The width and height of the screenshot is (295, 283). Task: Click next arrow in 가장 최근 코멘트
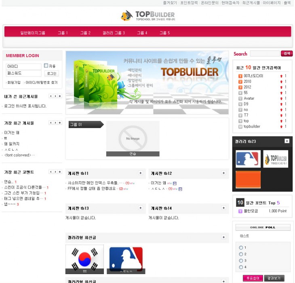point(55,172)
